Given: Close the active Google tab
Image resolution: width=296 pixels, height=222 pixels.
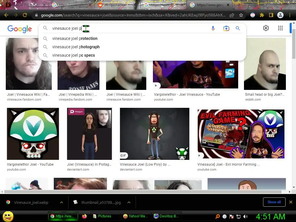Looking at the screenshot, I should (228, 5).
